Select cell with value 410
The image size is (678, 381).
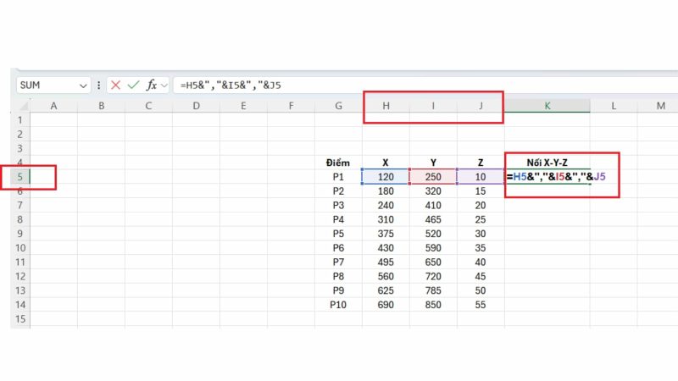(433, 205)
